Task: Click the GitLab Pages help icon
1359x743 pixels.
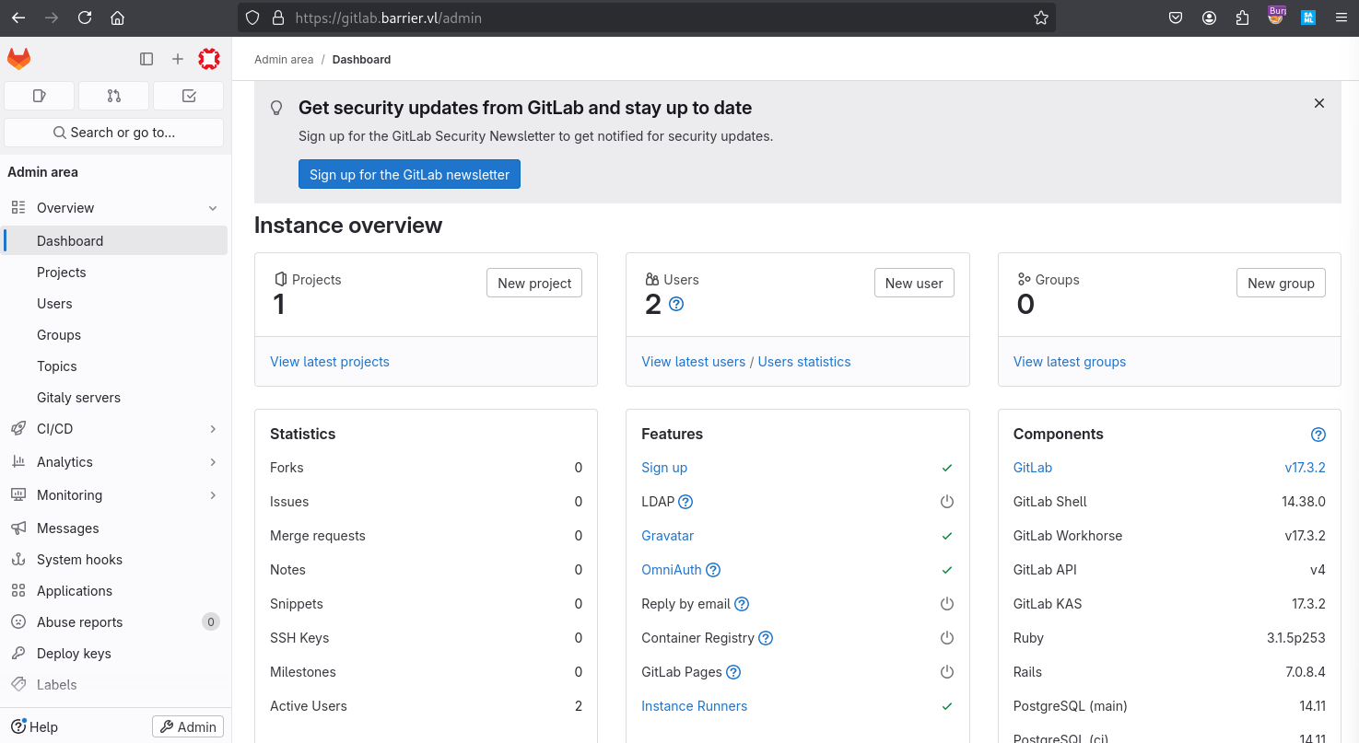Action: (733, 672)
